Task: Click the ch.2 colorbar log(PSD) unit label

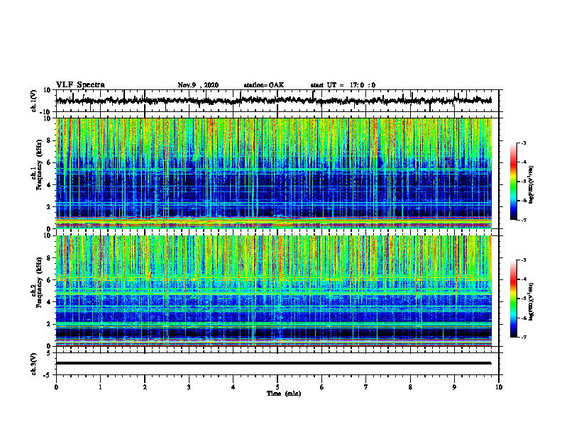Action: (x=531, y=301)
